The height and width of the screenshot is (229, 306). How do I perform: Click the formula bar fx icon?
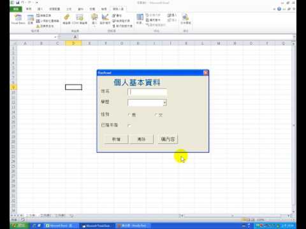tap(75, 37)
